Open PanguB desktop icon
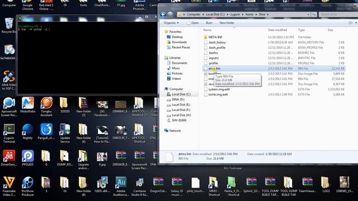Viewport: 358px width, 201px height. click(46, 132)
